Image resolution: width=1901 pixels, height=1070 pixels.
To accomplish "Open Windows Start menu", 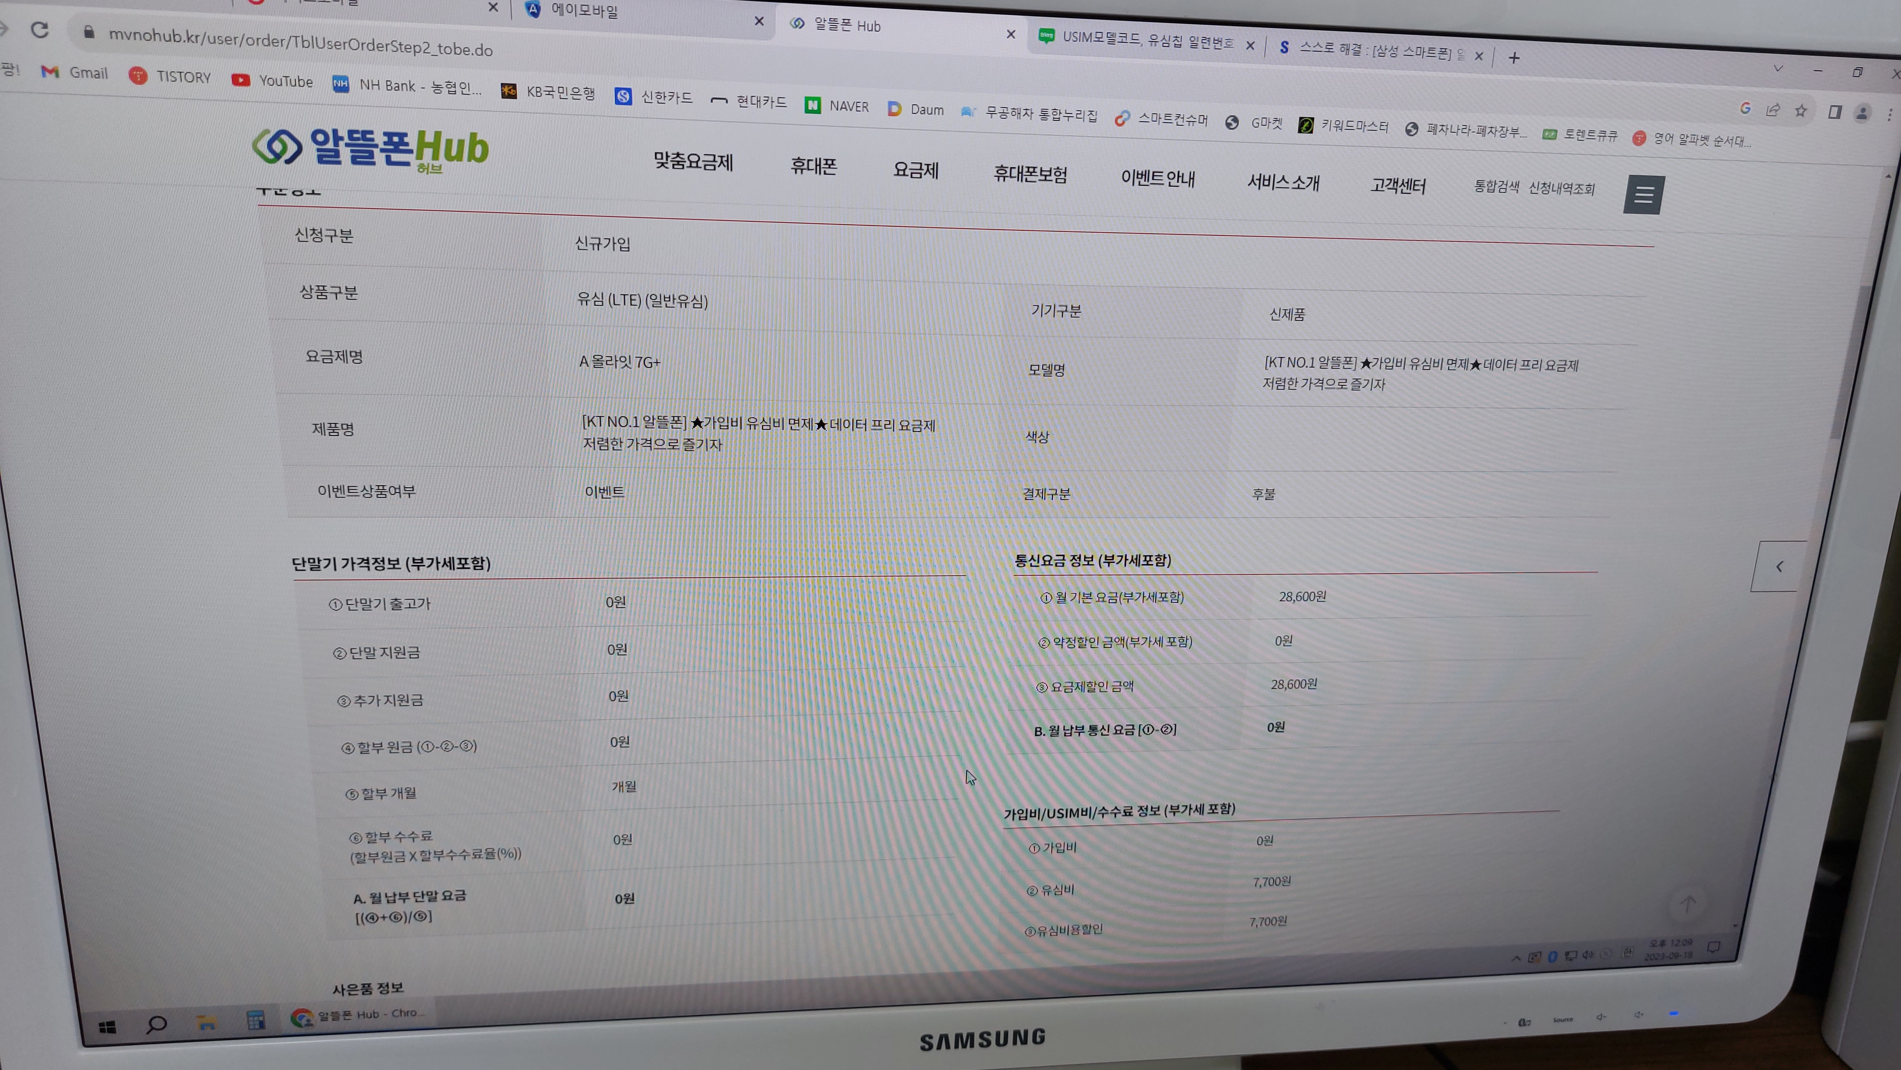I will (x=107, y=1027).
